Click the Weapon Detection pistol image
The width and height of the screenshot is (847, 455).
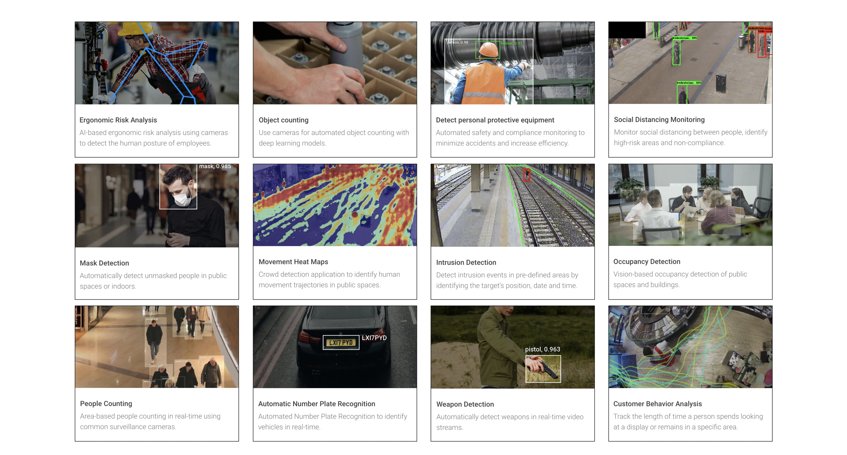513,347
